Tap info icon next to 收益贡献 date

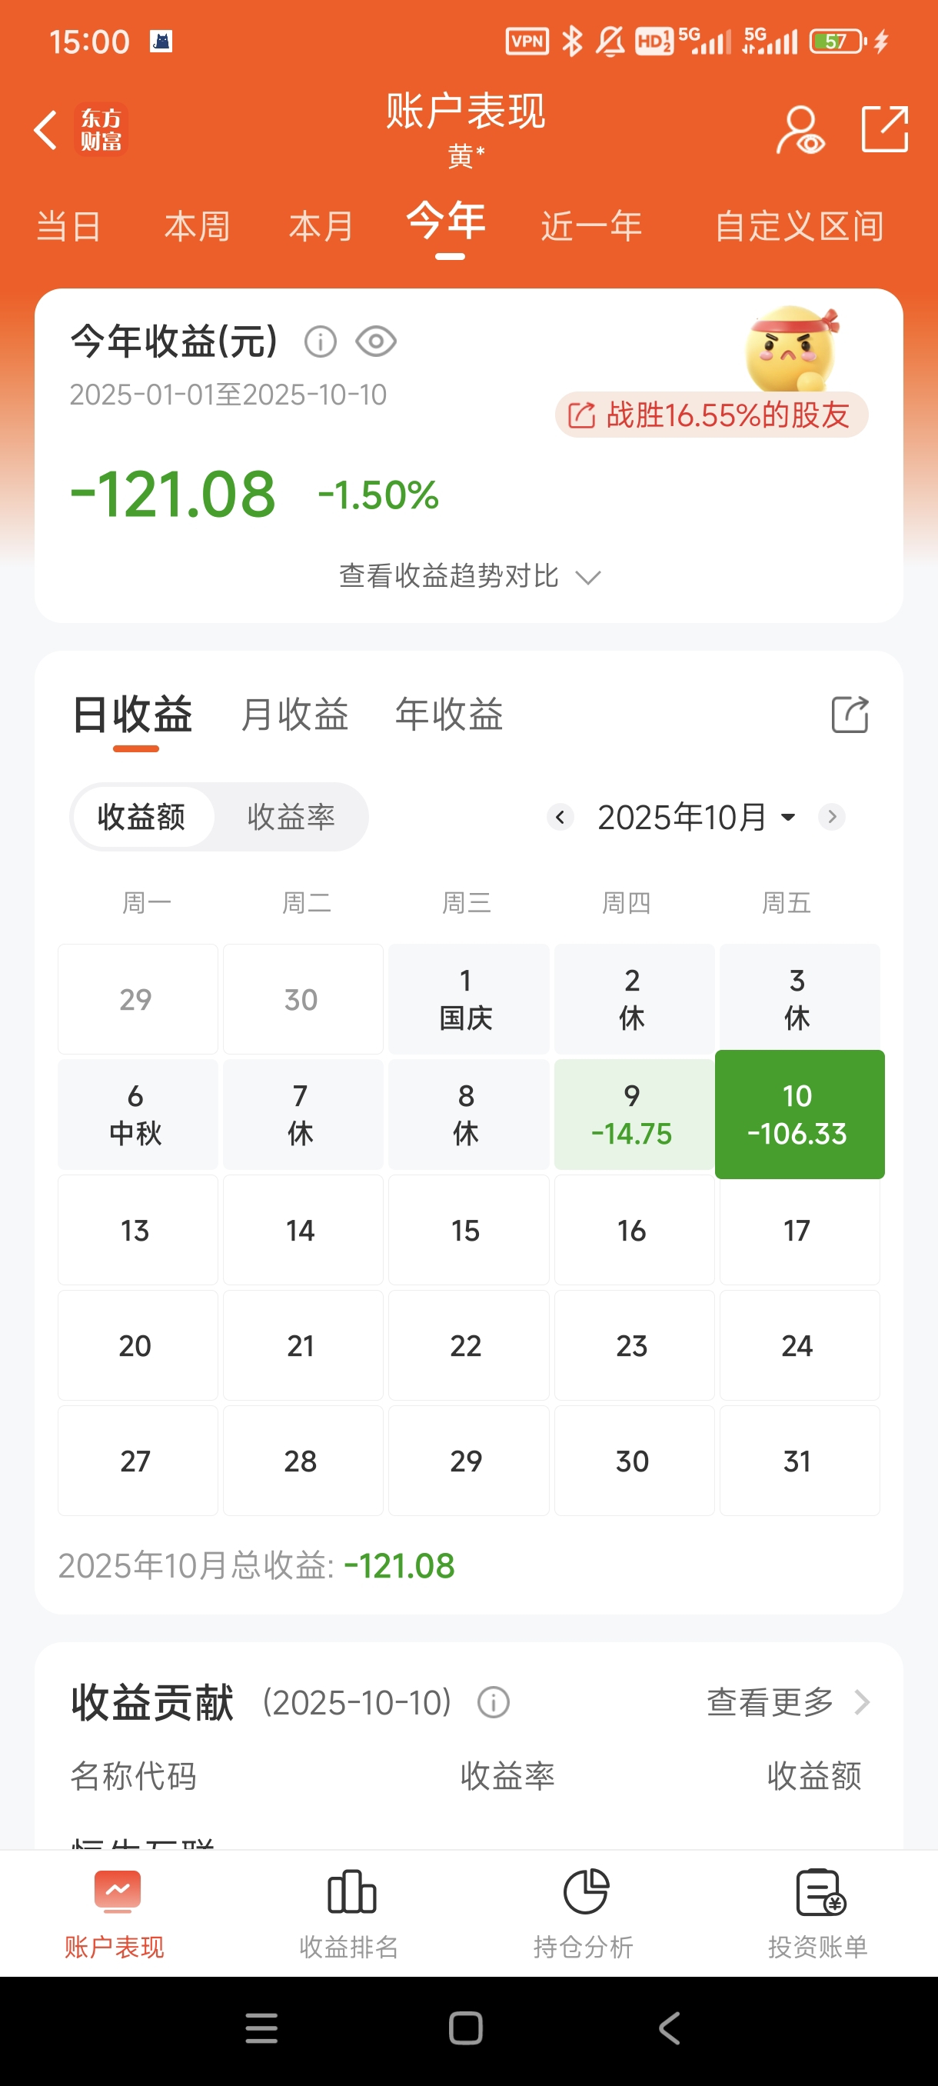point(494,1702)
